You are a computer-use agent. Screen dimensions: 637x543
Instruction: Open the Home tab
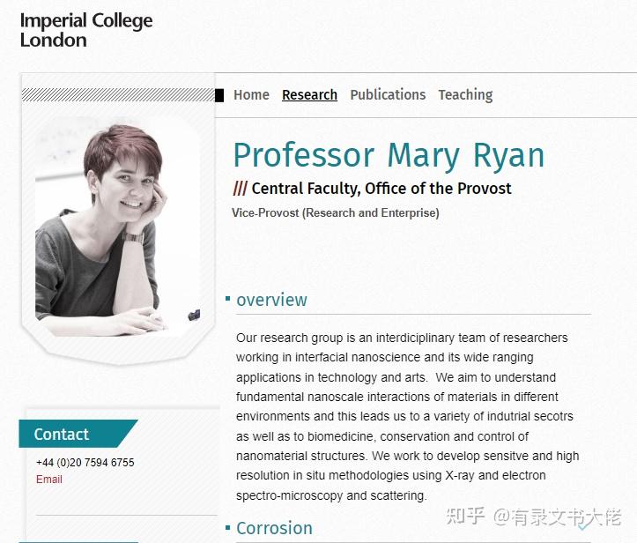[x=251, y=94]
